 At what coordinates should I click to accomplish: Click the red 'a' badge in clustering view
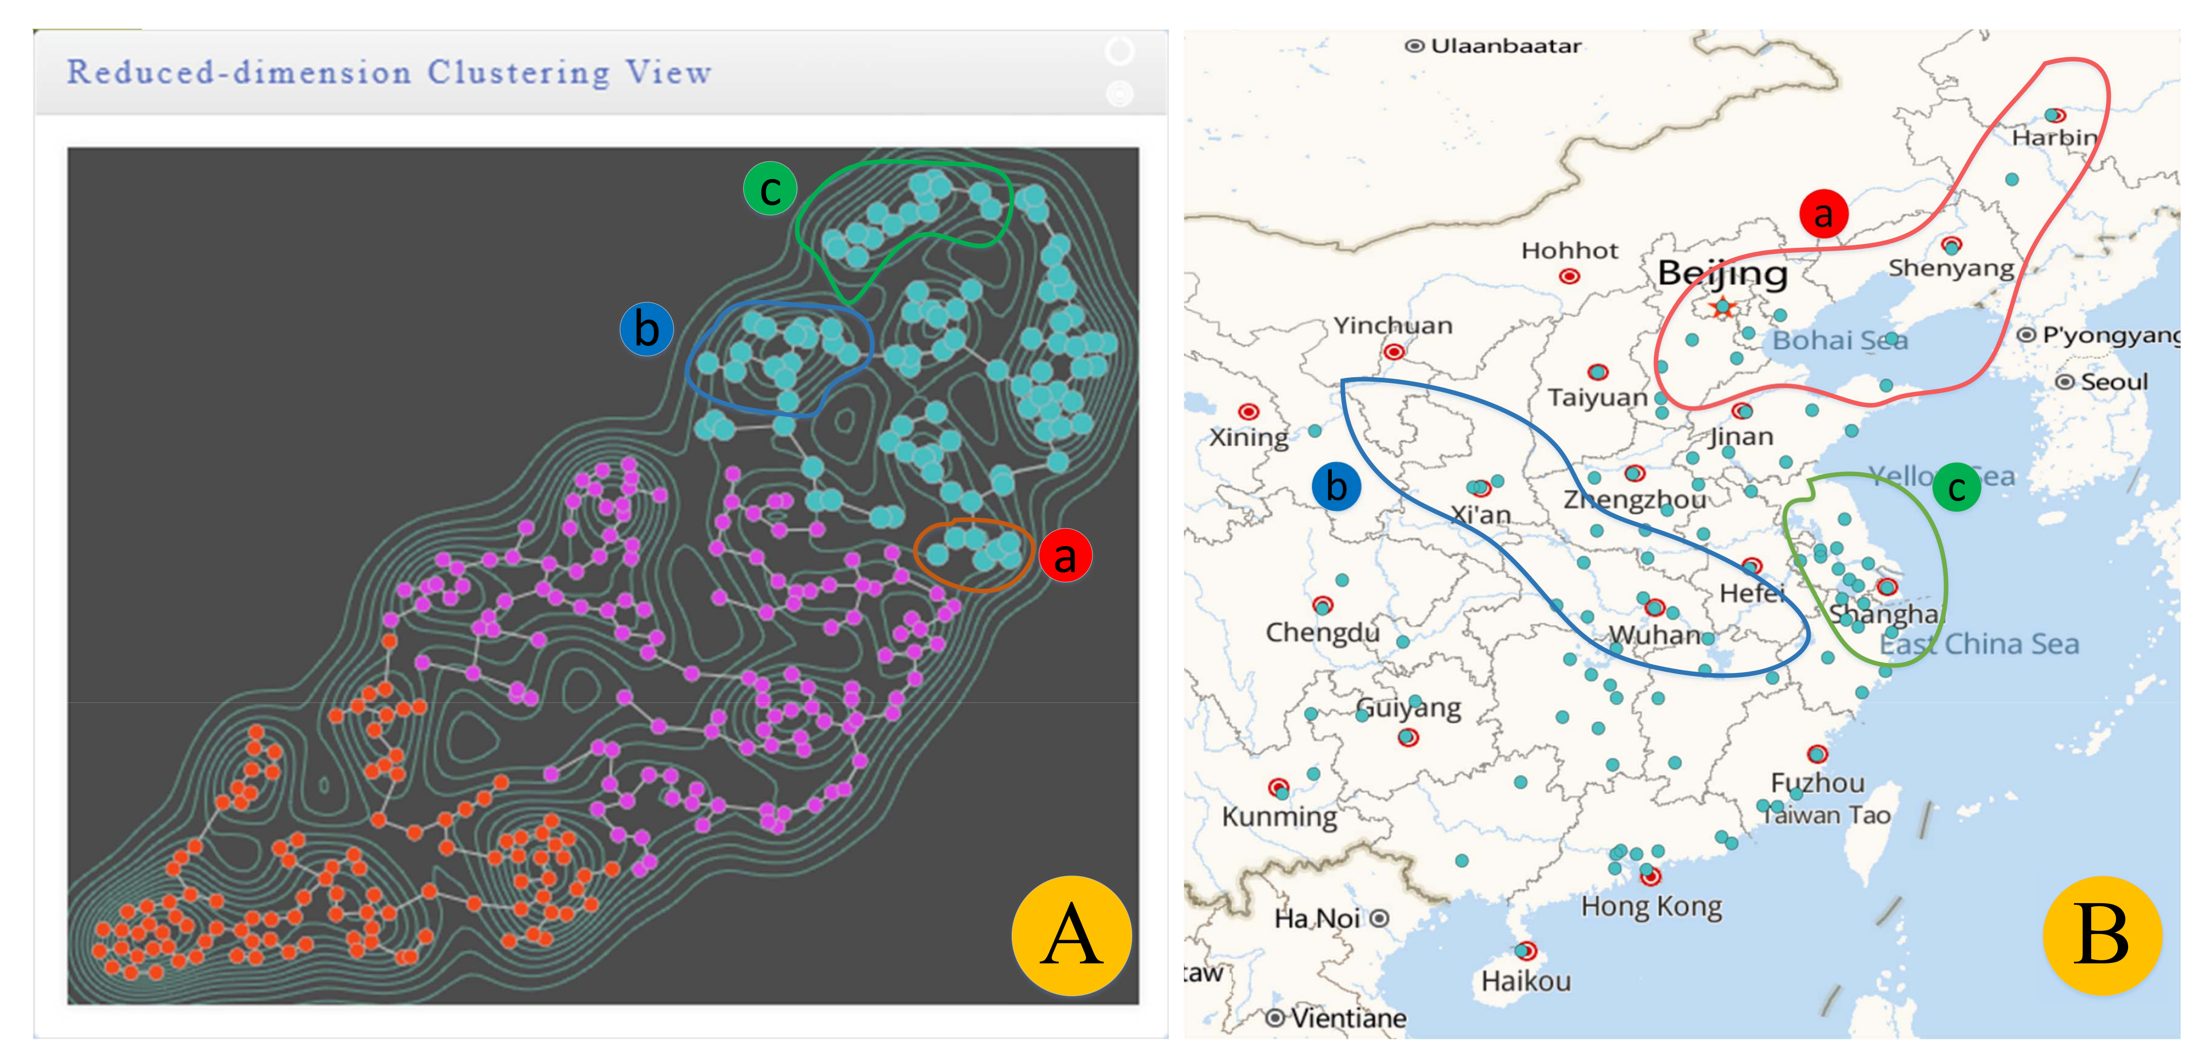pyautogui.click(x=1065, y=556)
